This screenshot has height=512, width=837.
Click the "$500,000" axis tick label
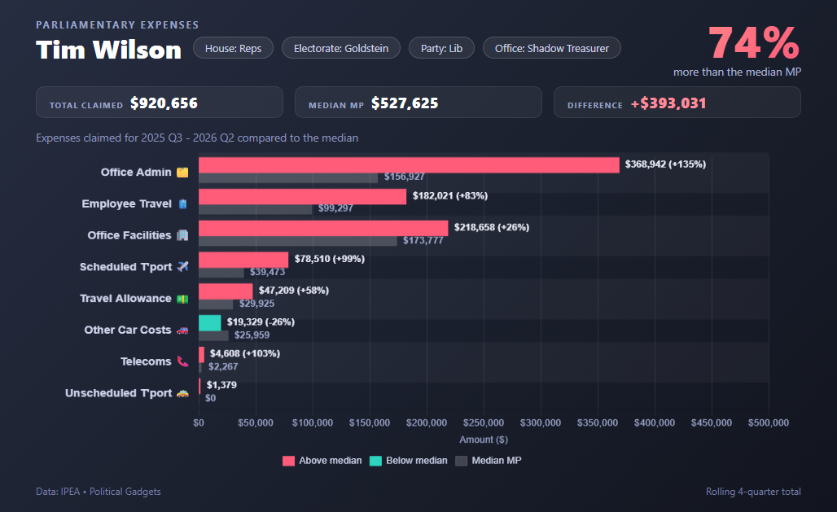pos(769,422)
